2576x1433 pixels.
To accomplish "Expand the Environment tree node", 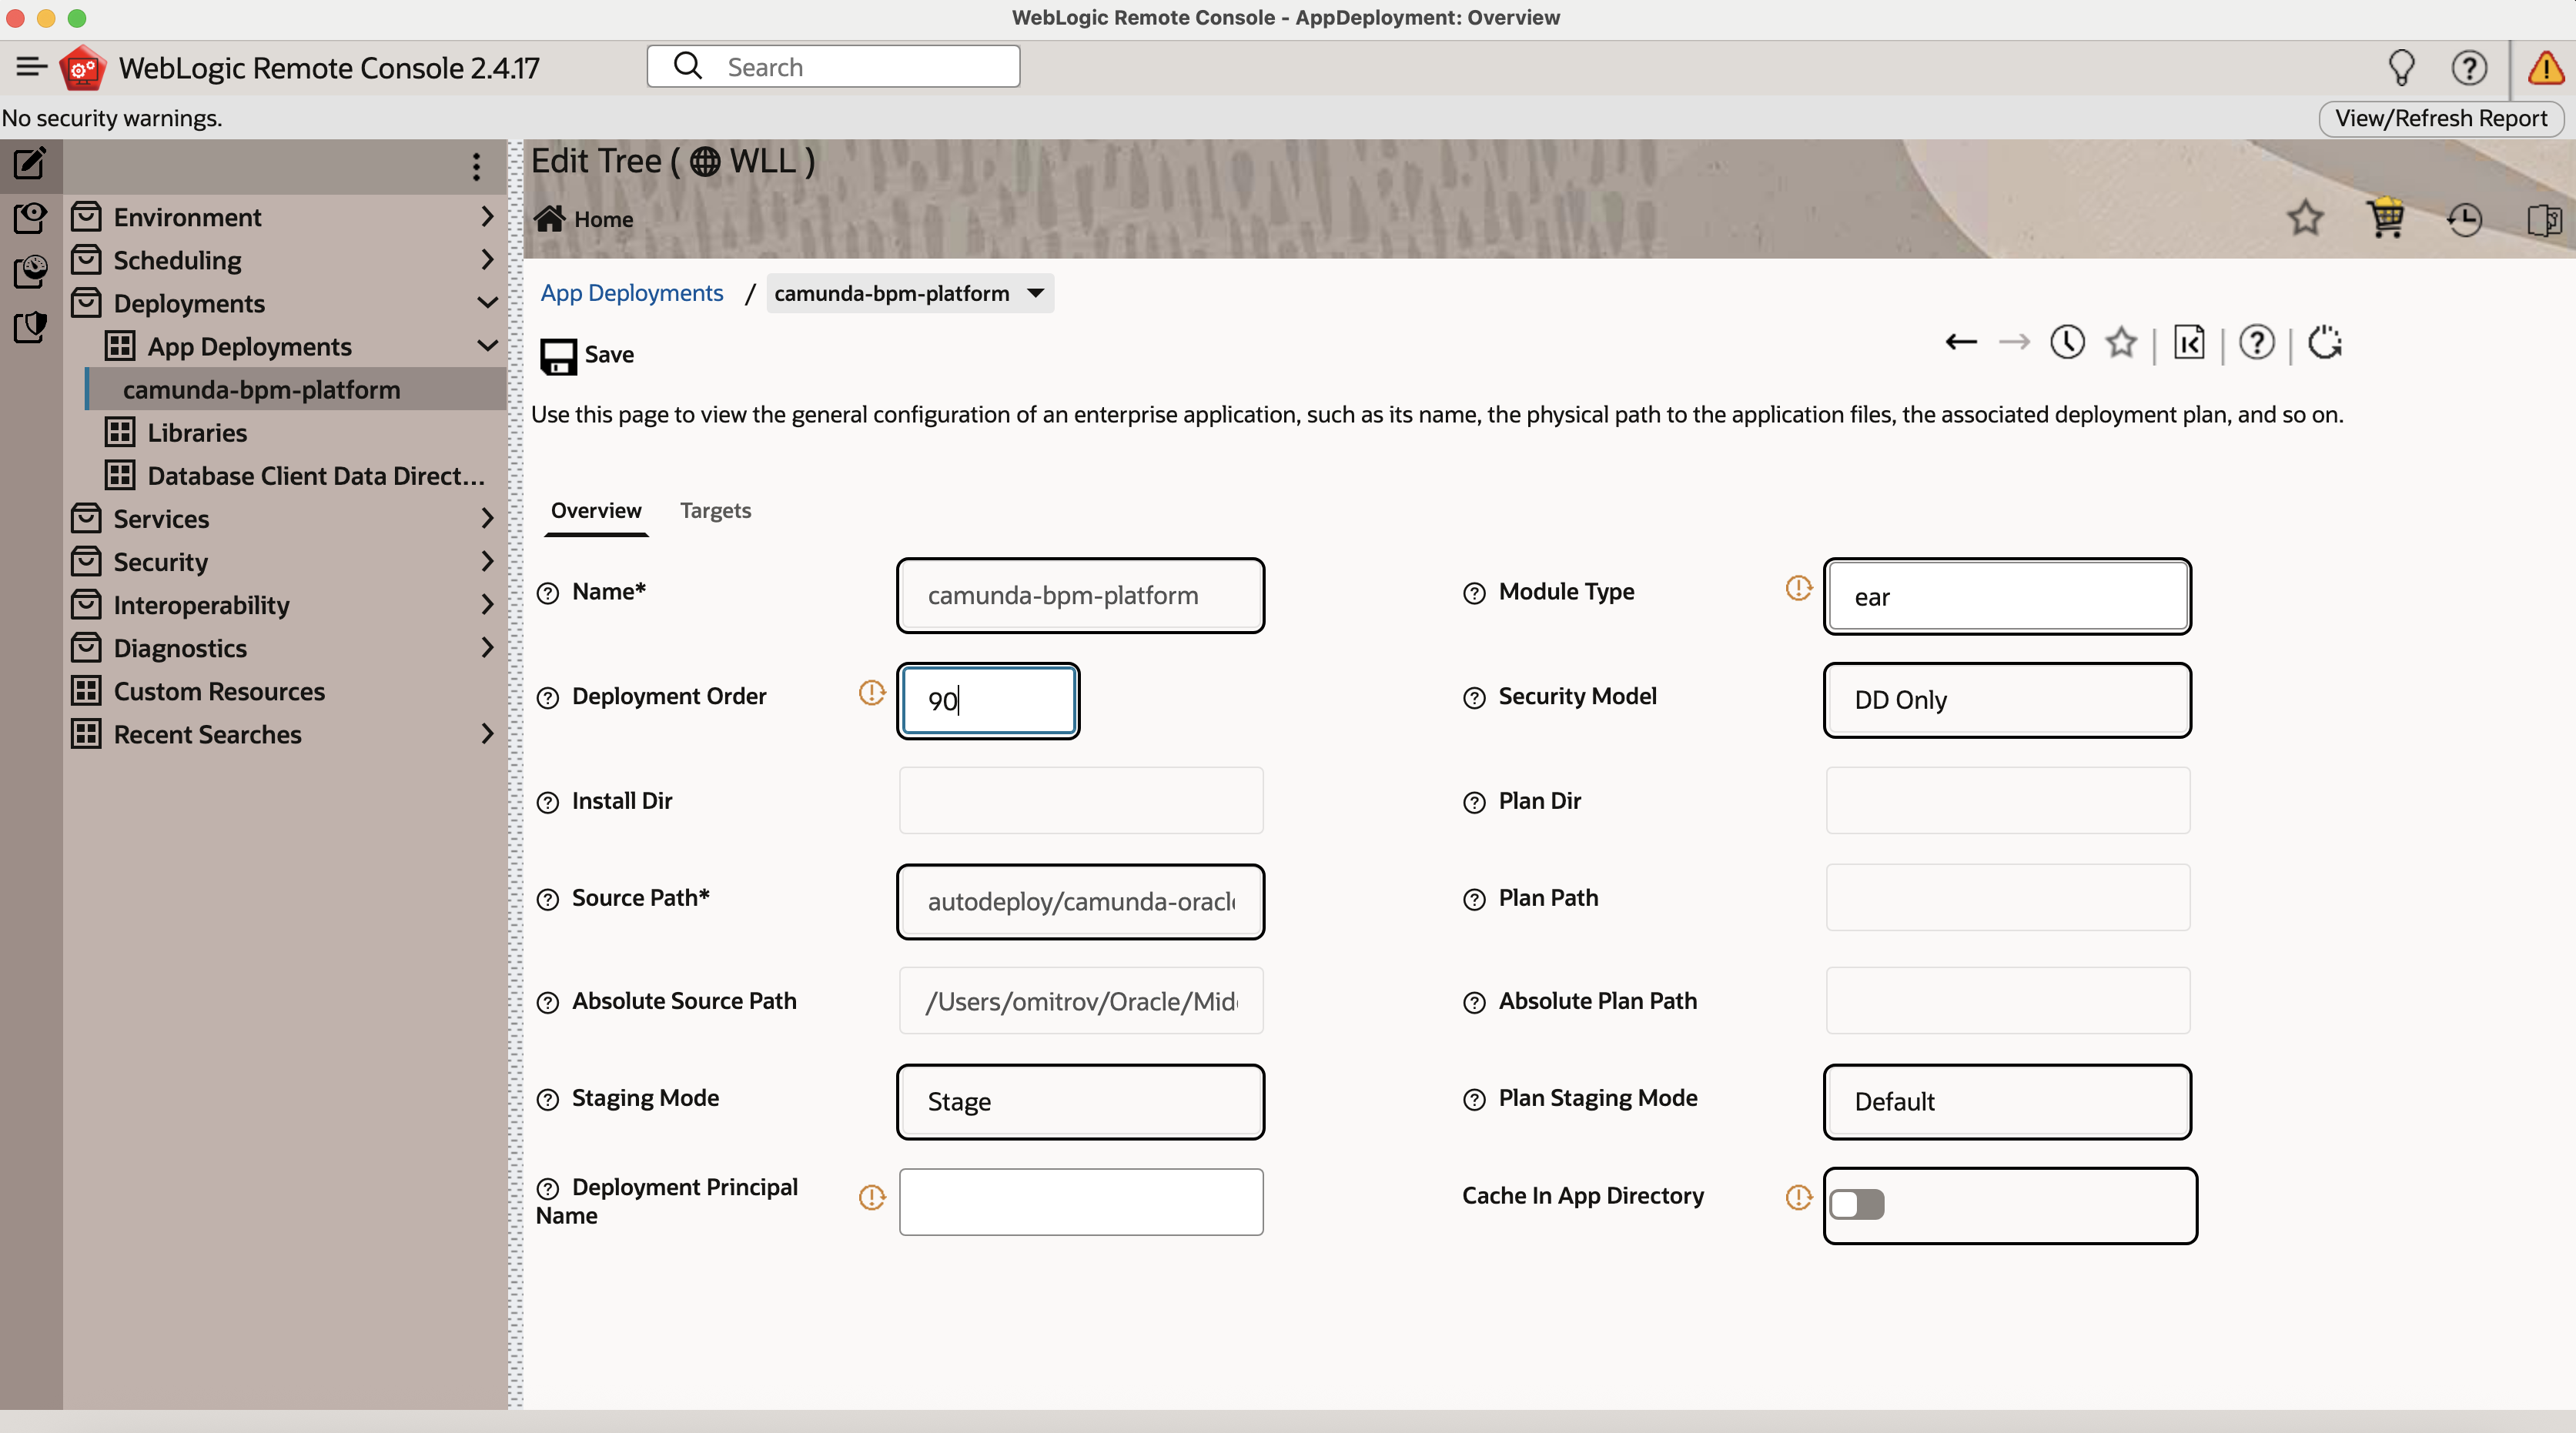I will (x=487, y=217).
